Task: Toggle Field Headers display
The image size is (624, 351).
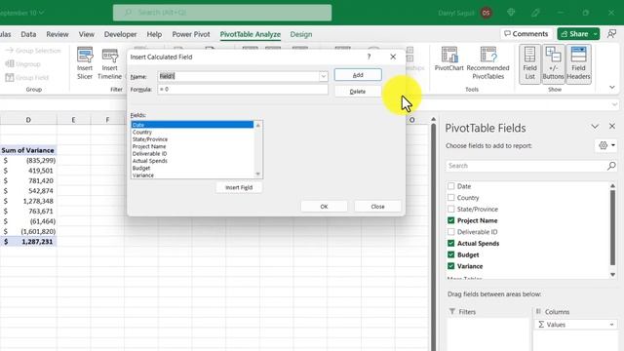Action: 578,63
